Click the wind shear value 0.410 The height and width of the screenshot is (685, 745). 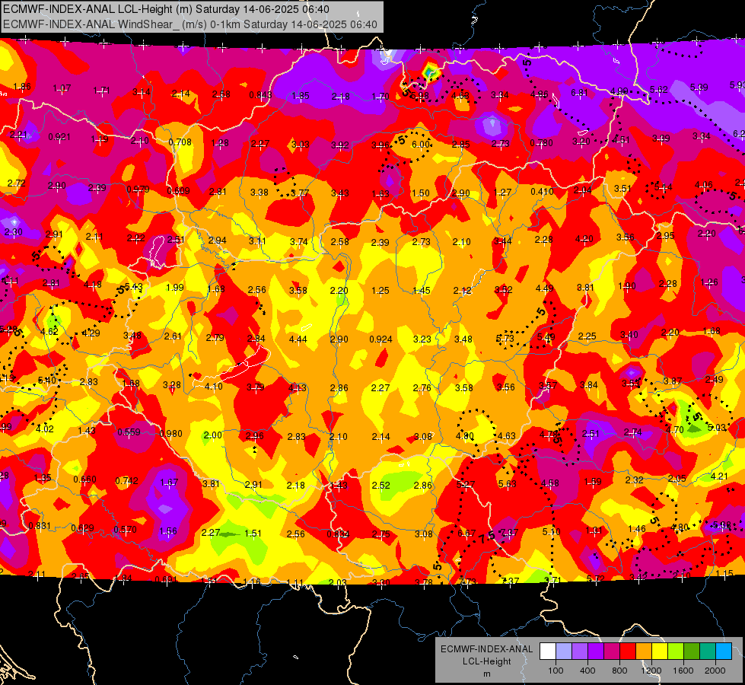[x=542, y=192]
